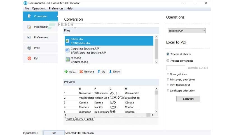
Task: Click the Excel icon of tables.xlsx
Action: coord(67,41)
